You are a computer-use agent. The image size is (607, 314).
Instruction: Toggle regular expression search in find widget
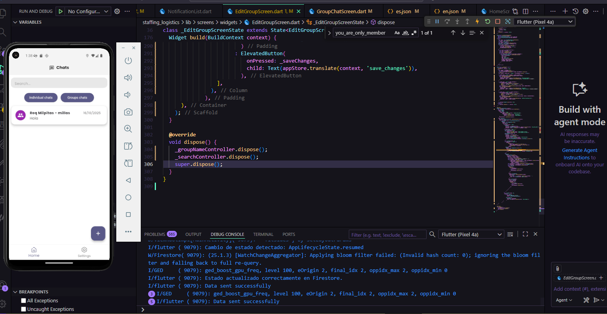(414, 33)
